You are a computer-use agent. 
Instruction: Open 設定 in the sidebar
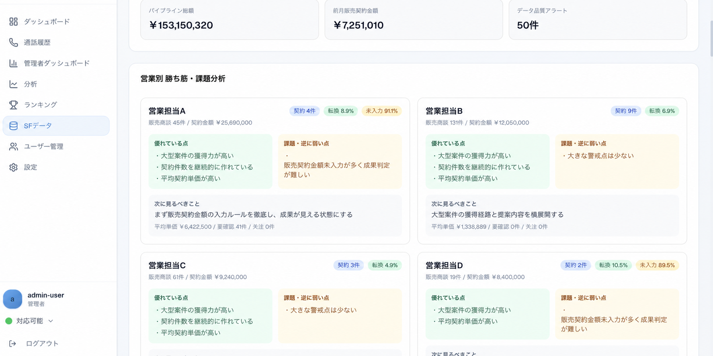coord(56,167)
